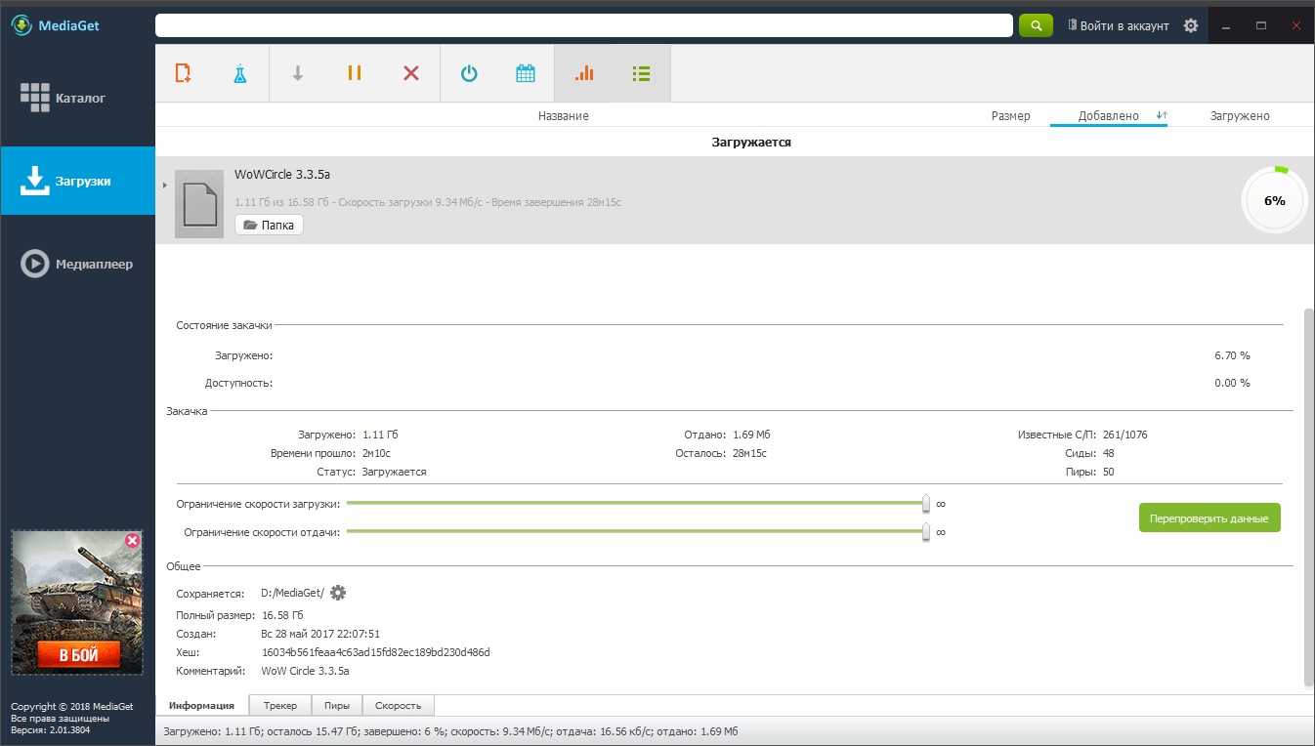This screenshot has width=1315, height=746.
Task: Click the hash value 16034b561feaa4c63ad15fd82ec189bd230d486d
Action: [376, 651]
